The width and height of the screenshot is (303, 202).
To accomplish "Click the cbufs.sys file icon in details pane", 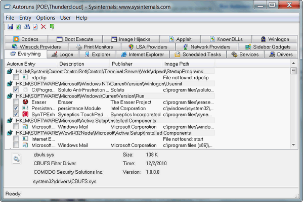I will [16, 159].
